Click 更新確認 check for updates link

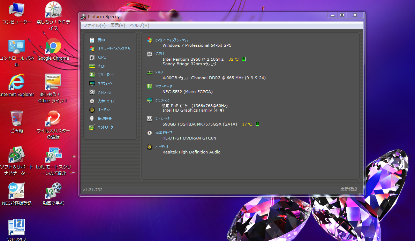click(349, 189)
